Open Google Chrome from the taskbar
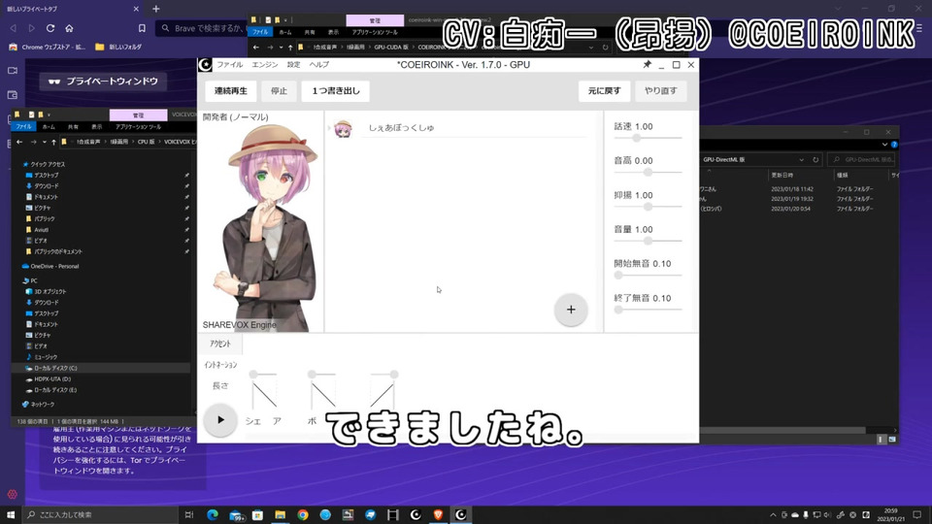This screenshot has width=932, height=524. click(303, 514)
